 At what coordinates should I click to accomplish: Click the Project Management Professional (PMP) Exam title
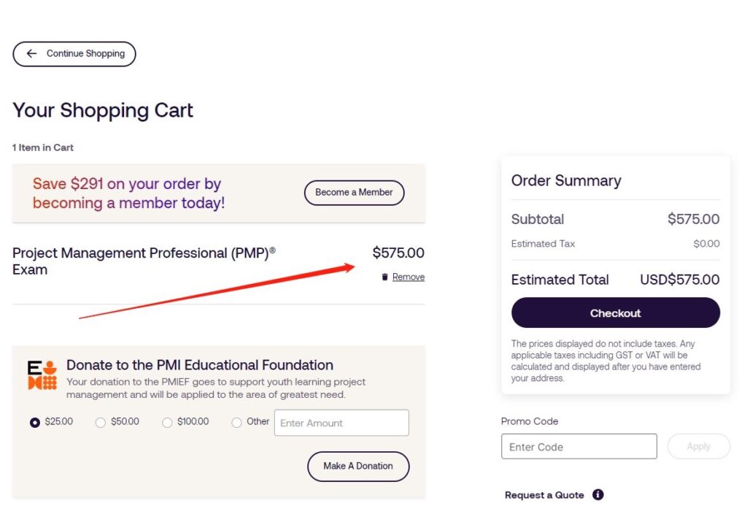click(x=144, y=261)
